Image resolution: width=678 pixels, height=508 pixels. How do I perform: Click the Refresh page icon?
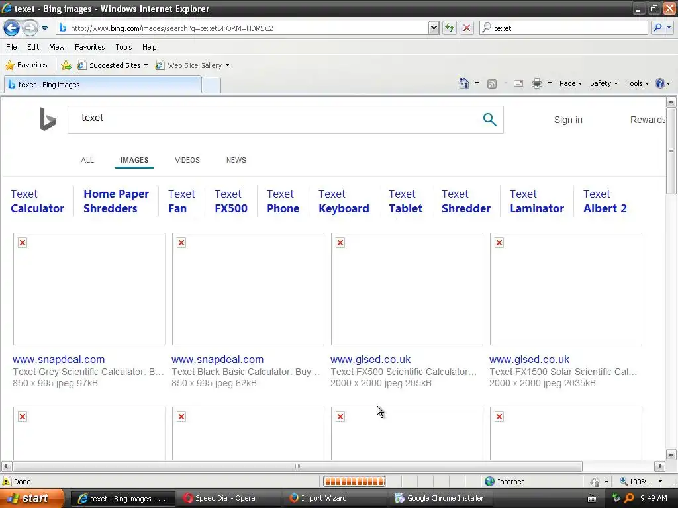(x=450, y=28)
